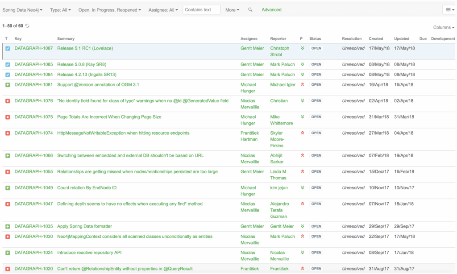The image size is (457, 274).
Task: Sort by the Summary column header
Action: point(66,38)
